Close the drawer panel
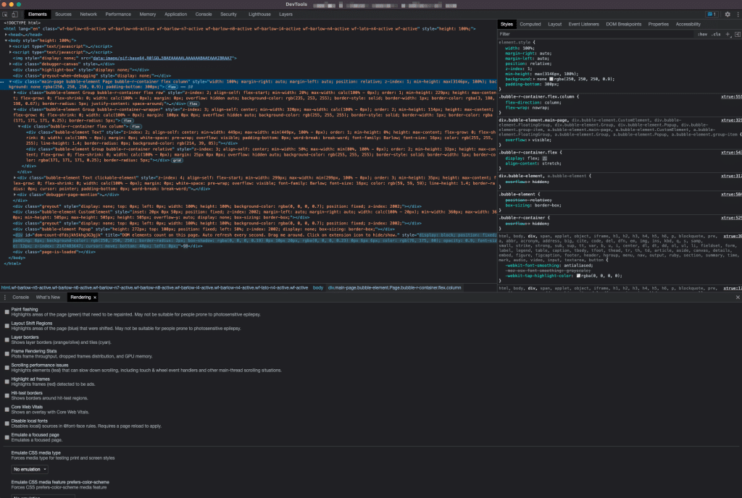742x498 pixels. pyautogui.click(x=738, y=297)
